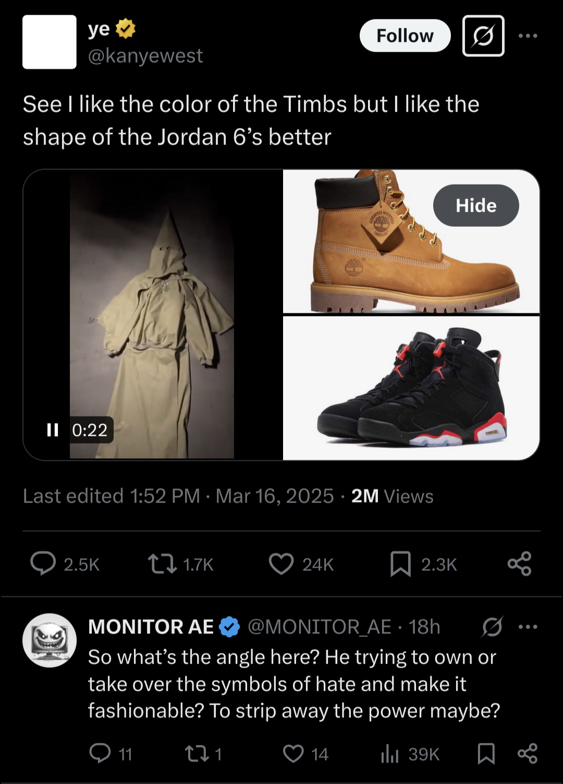Screen dimensions: 563x784
Task: Reply to MONITOR AE's comment
Action: click(x=100, y=753)
